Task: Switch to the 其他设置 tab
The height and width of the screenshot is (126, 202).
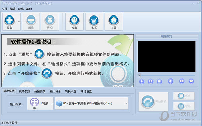Action: (86, 91)
